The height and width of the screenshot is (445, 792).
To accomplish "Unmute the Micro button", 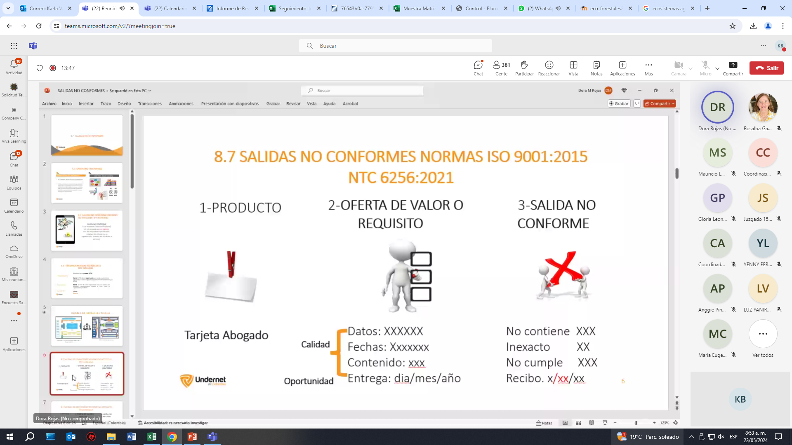I will click(705, 68).
